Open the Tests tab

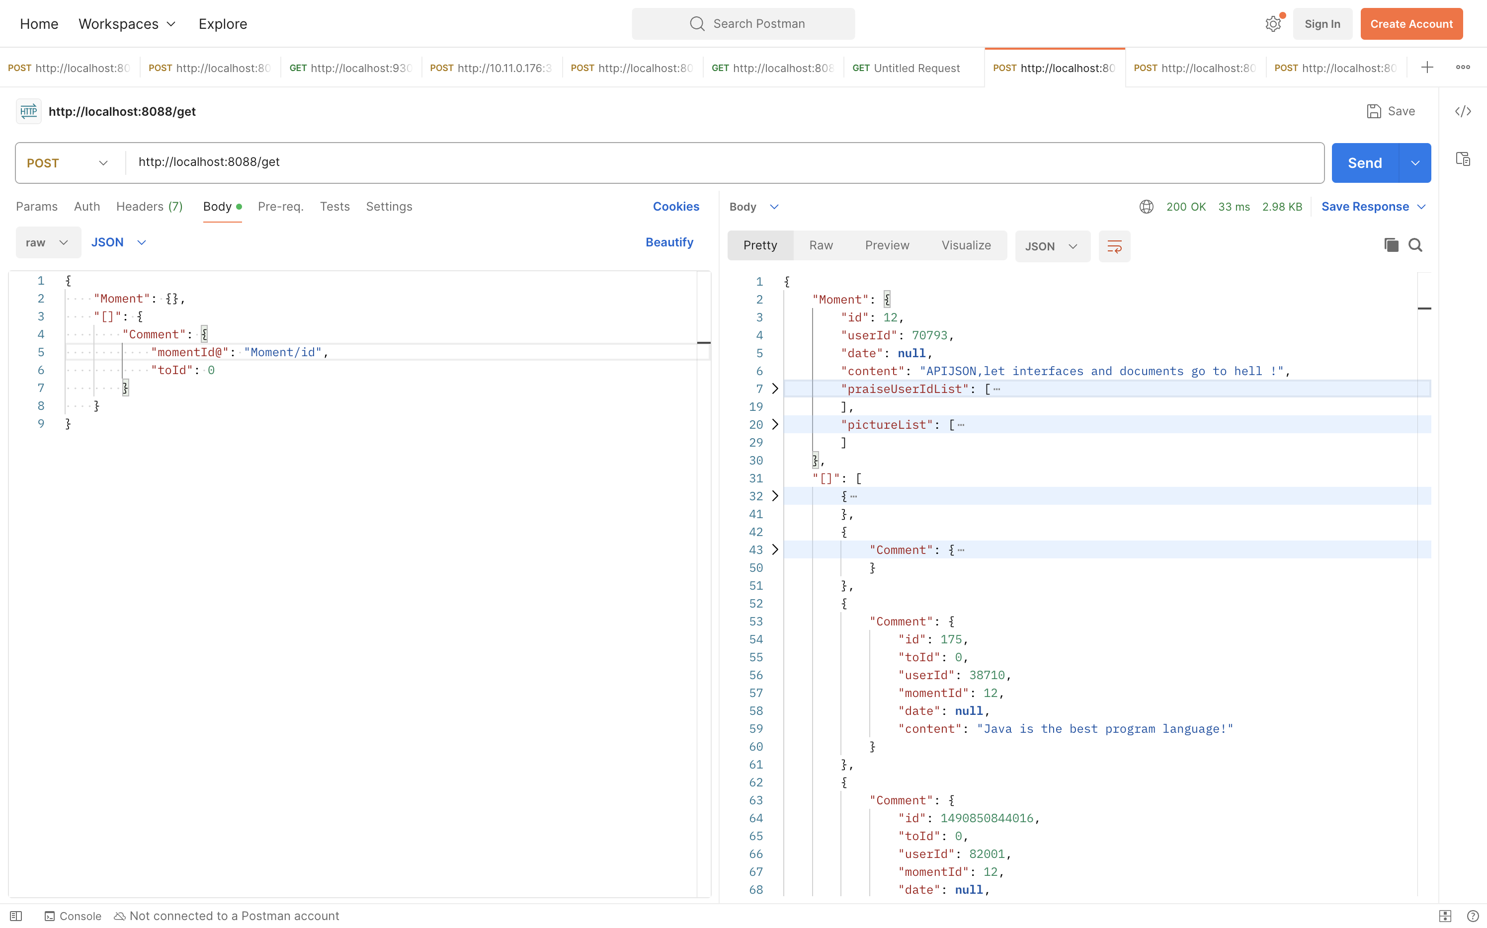[334, 207]
